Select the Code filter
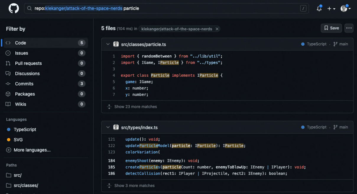Screen dimensions: 357x194 pos(46,43)
